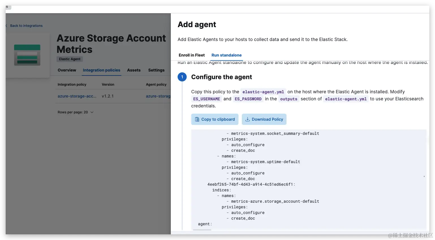Open the Overview tab
435x240 pixels.
coord(67,70)
